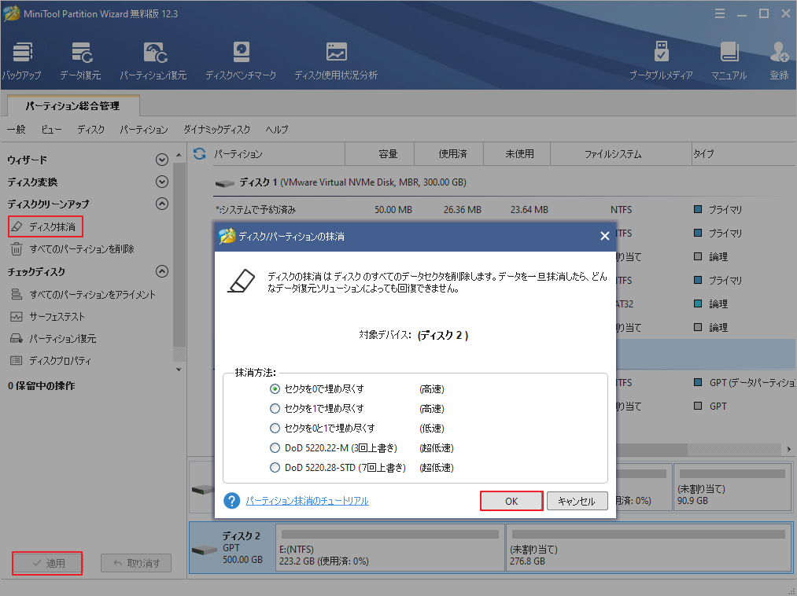The height and width of the screenshot is (596, 797).
Task: Open the ダイナミックディスク menu
Action: point(216,130)
